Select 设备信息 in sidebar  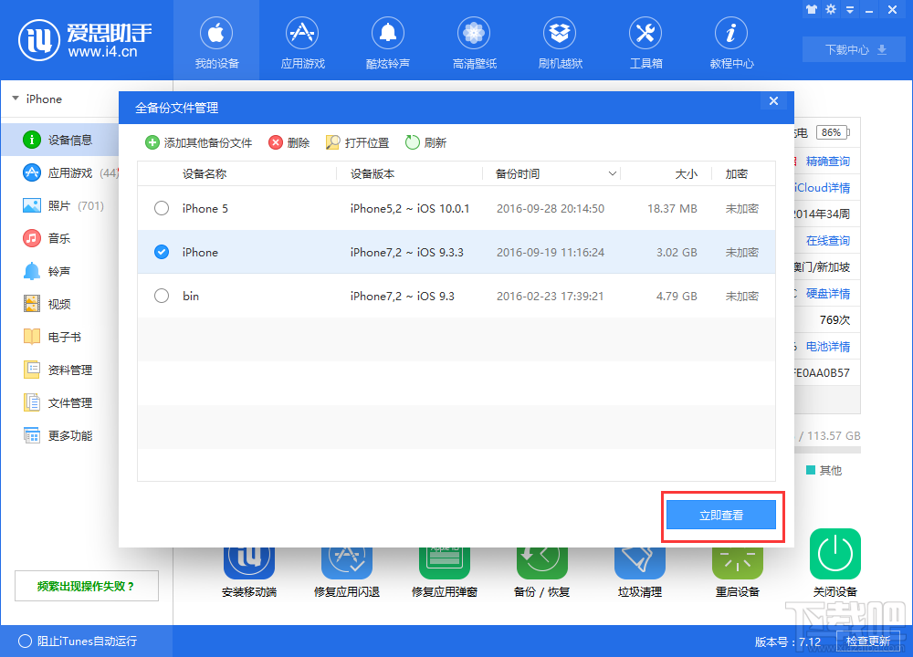point(59,140)
